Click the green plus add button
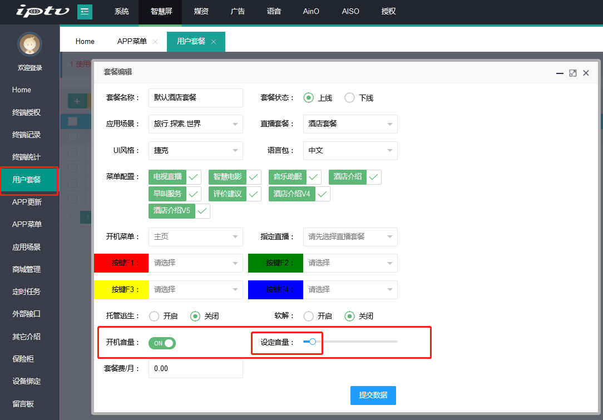The height and width of the screenshot is (420, 603). coord(77,101)
